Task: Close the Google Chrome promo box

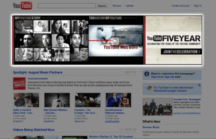Action: (199, 85)
